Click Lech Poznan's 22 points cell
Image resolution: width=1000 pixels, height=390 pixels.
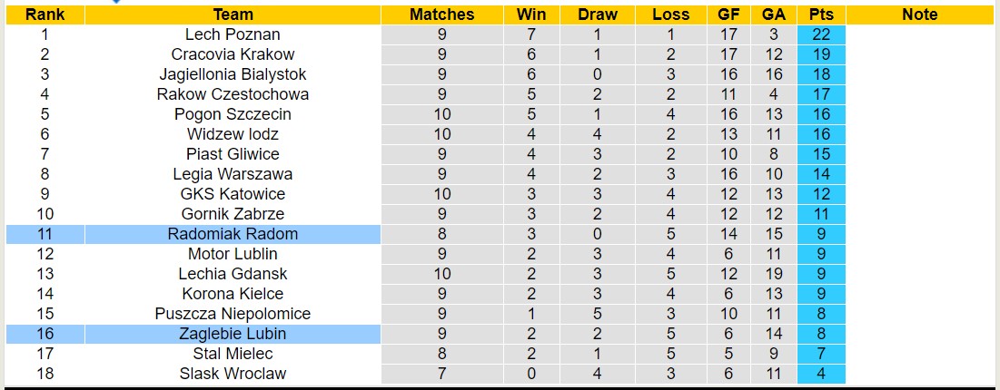(x=822, y=34)
